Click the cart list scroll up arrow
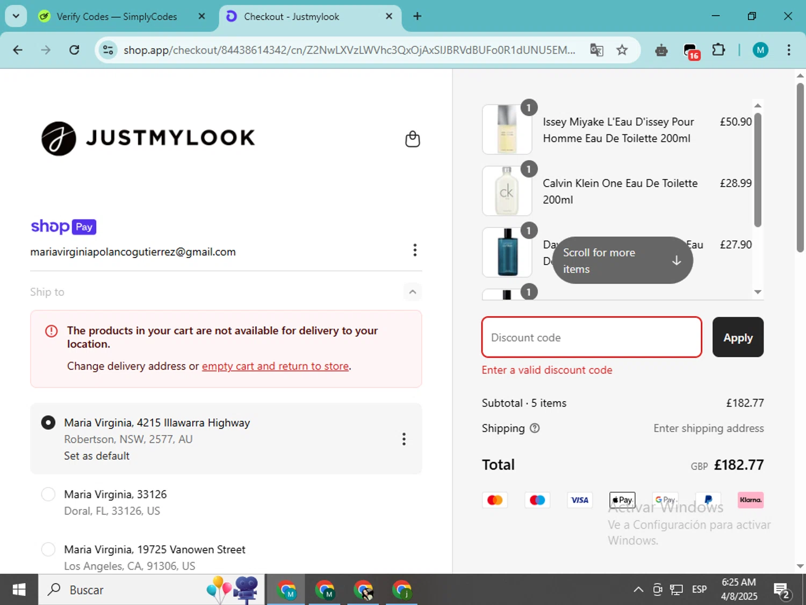This screenshot has width=806, height=605. pyautogui.click(x=758, y=105)
